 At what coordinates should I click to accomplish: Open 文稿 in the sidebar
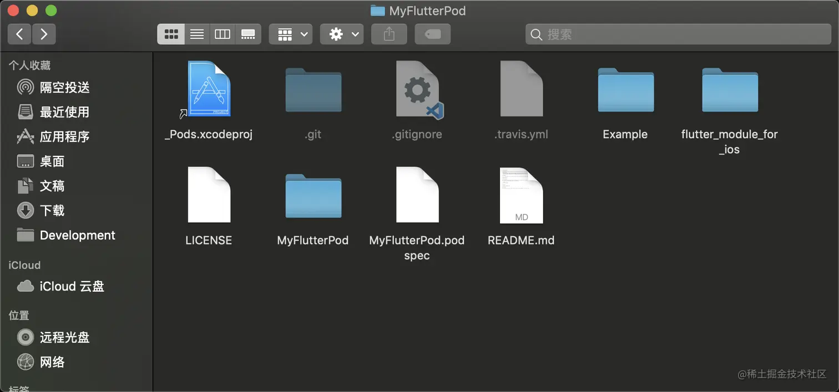(41, 186)
